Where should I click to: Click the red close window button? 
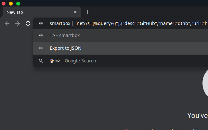[x=4, y=4]
